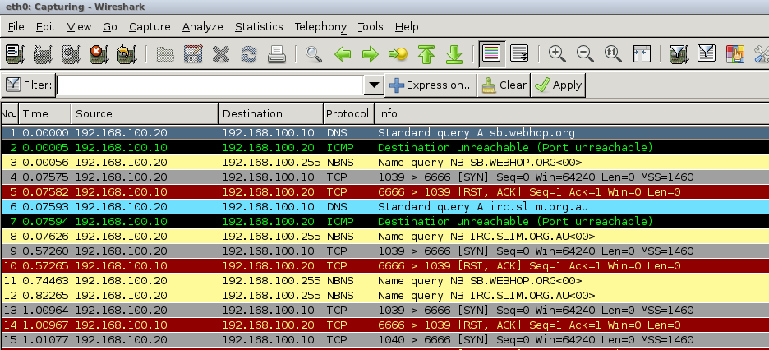Viewport: 769px width, 350px height.
Task: Sort packets by No. column header
Action: [9, 113]
